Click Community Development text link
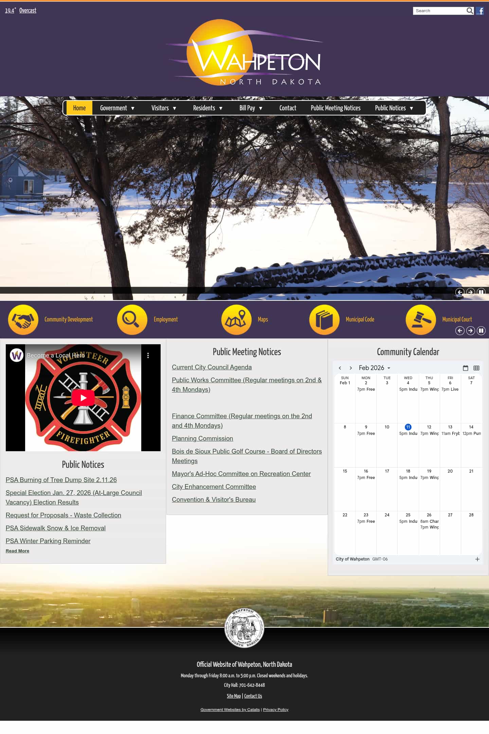 pyautogui.click(x=69, y=319)
